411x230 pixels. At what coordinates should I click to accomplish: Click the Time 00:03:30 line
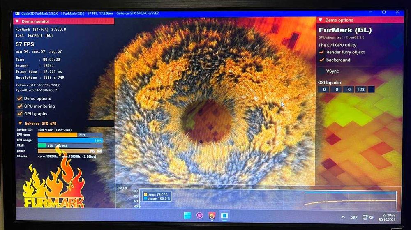click(38, 60)
